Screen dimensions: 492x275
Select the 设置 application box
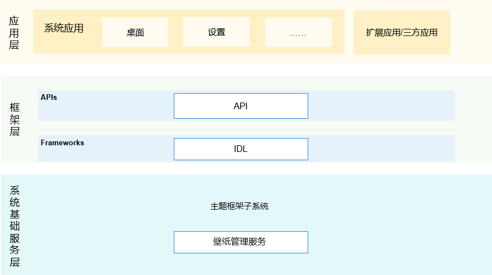(x=216, y=32)
